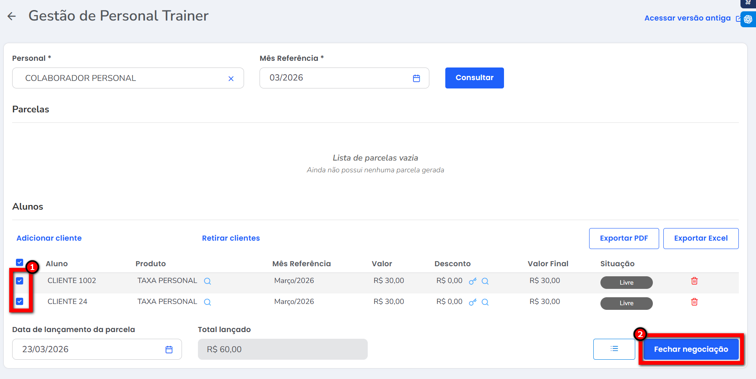The image size is (756, 379).
Task: Click the list icon button beside Fechar negociação
Action: [614, 349]
